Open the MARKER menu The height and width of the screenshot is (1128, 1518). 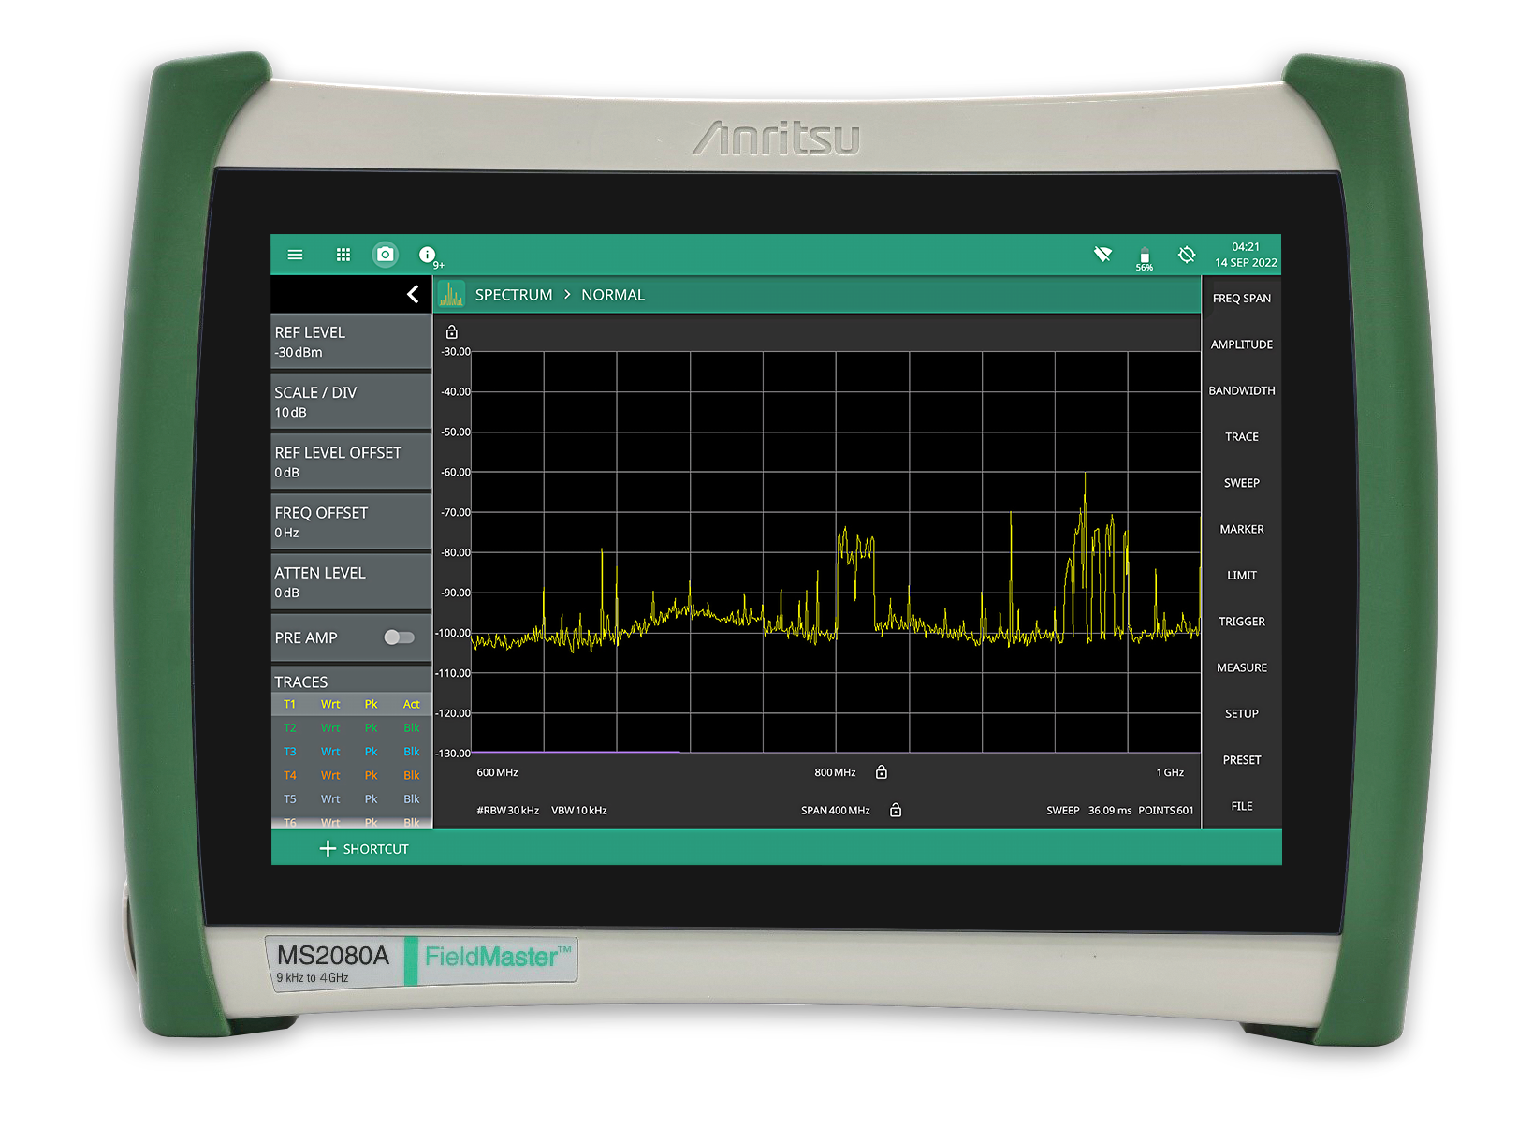pos(1241,529)
